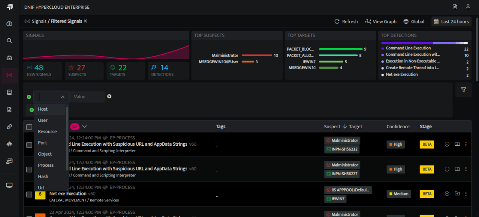Select the Signals radar icon in sidebar
The width and height of the screenshot is (479, 217).
10,75
